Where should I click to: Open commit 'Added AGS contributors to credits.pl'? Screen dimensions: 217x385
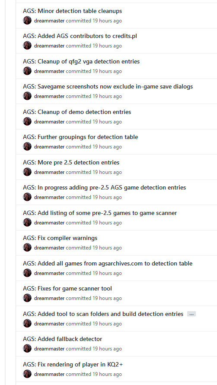point(80,36)
